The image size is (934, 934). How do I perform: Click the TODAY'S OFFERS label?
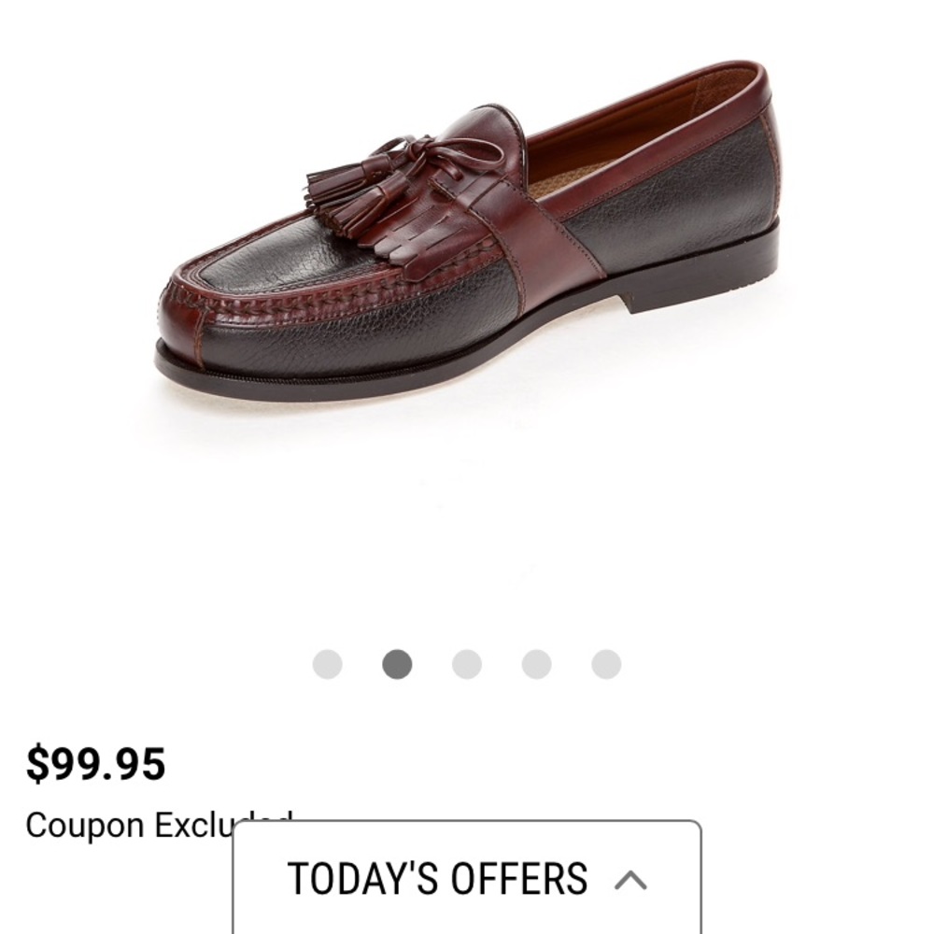pos(437,876)
